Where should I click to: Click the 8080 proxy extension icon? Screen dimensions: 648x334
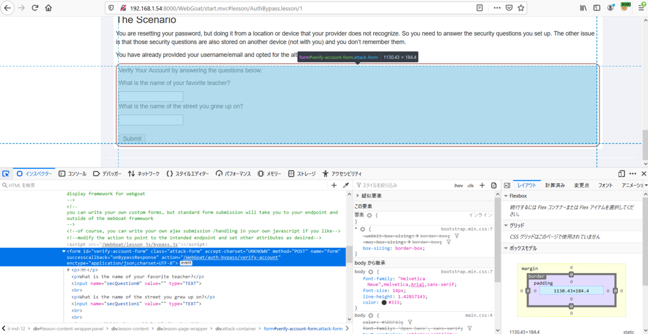point(625,7)
